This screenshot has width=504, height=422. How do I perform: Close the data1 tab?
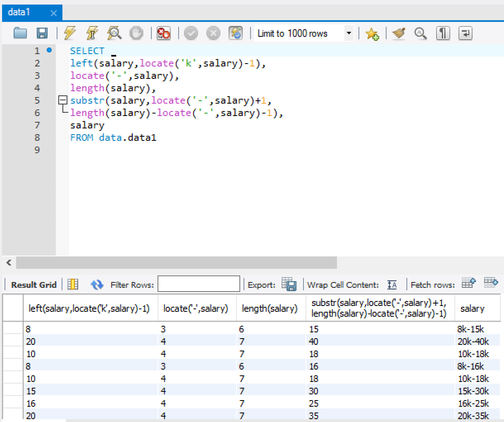53,13
